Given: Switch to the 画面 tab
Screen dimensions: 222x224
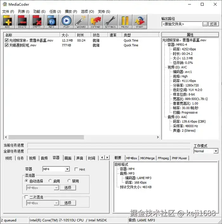Looking at the screenshot, I should (68, 158).
